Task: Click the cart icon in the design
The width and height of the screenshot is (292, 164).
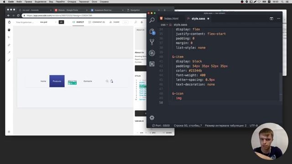Action: tap(111, 81)
